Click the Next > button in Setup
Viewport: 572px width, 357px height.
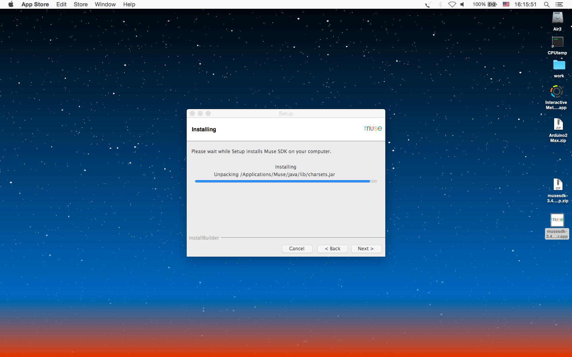coord(366,249)
